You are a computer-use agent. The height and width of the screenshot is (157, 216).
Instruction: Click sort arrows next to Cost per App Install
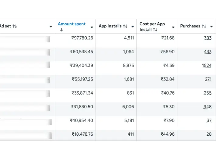tap(155, 30)
